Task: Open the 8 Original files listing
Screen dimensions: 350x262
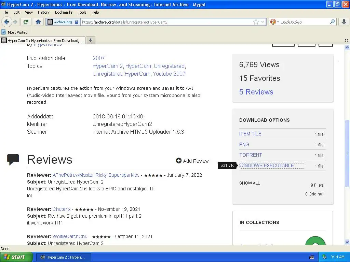Action: [314, 194]
